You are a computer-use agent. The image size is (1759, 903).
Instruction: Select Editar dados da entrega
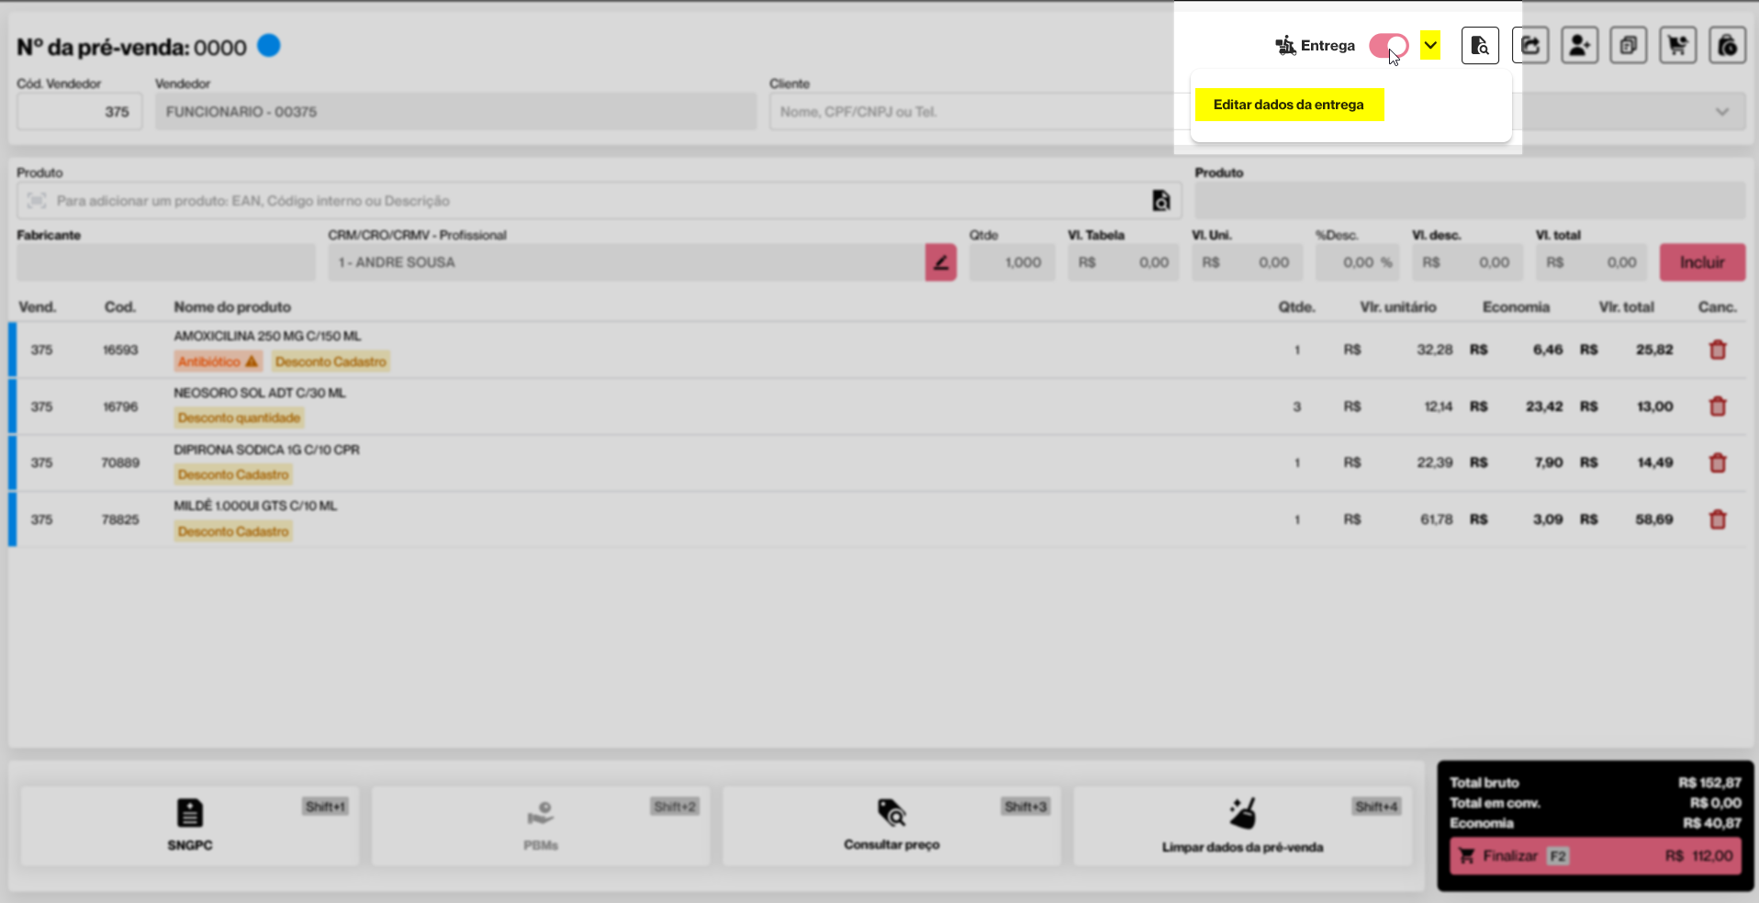[x=1289, y=105]
